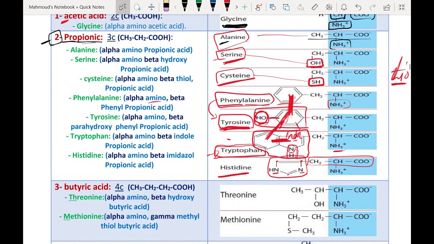Select the Lasso Select tool
The height and width of the screenshot is (244, 434).
(137, 7)
